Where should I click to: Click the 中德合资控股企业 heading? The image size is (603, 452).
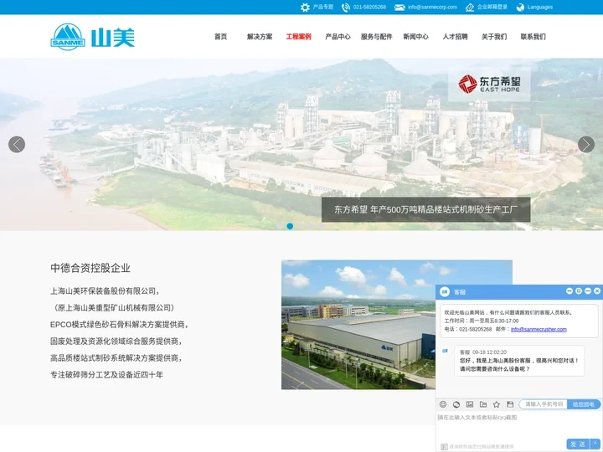click(x=90, y=269)
